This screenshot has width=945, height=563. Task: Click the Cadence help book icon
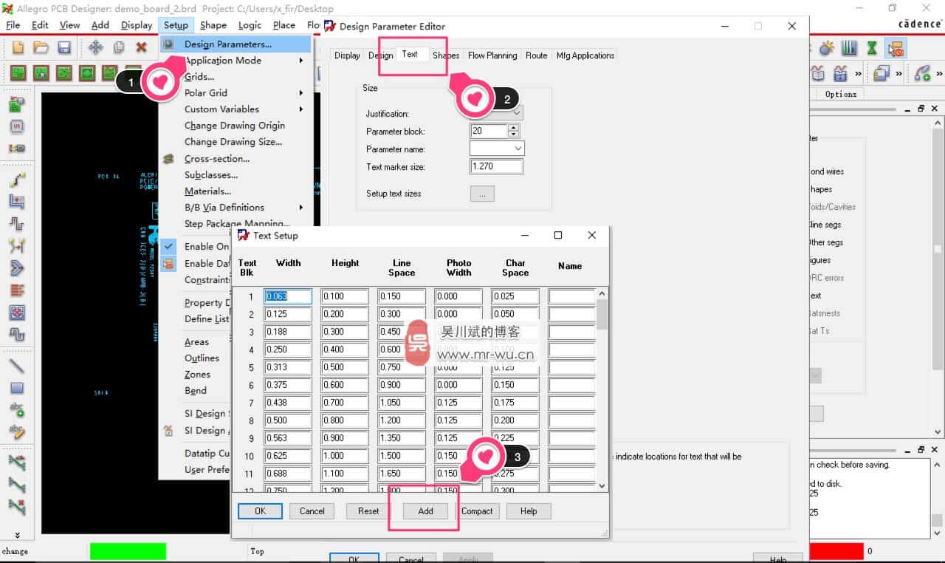818,73
